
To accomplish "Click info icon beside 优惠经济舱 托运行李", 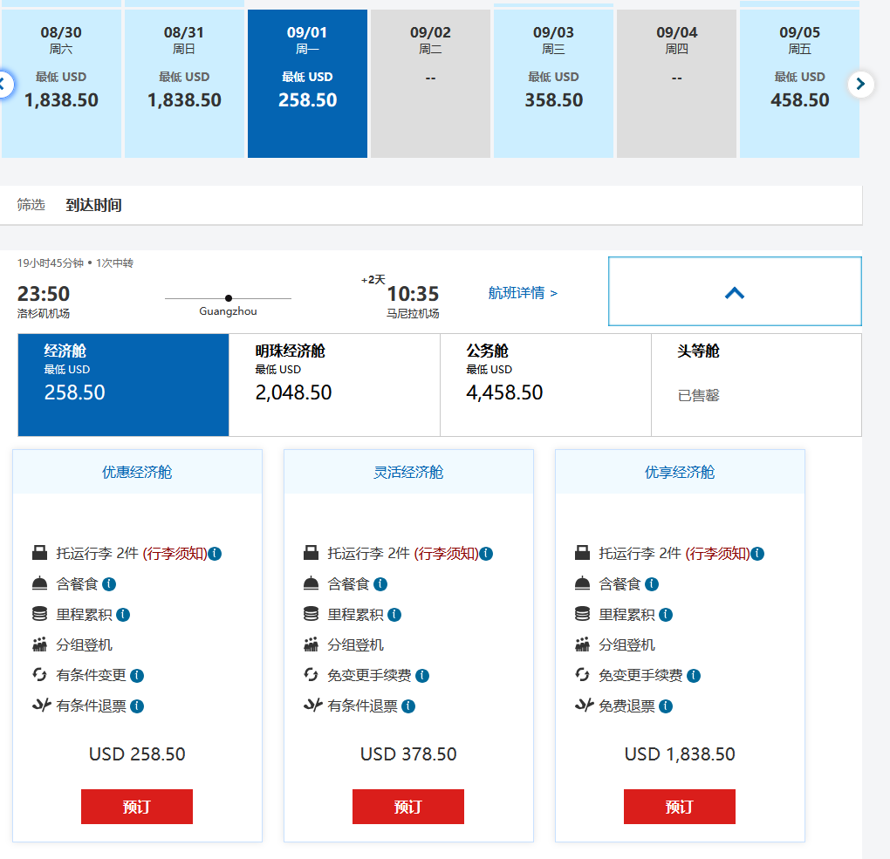I will coord(216,554).
